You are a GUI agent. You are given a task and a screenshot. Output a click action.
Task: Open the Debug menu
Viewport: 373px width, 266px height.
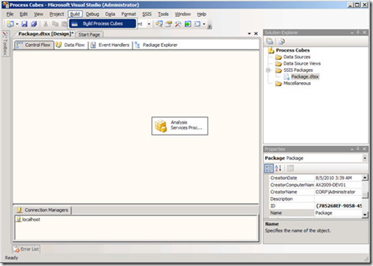pos(93,14)
